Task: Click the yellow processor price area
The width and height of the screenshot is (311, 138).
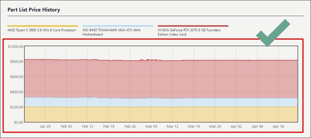Action: point(161,114)
